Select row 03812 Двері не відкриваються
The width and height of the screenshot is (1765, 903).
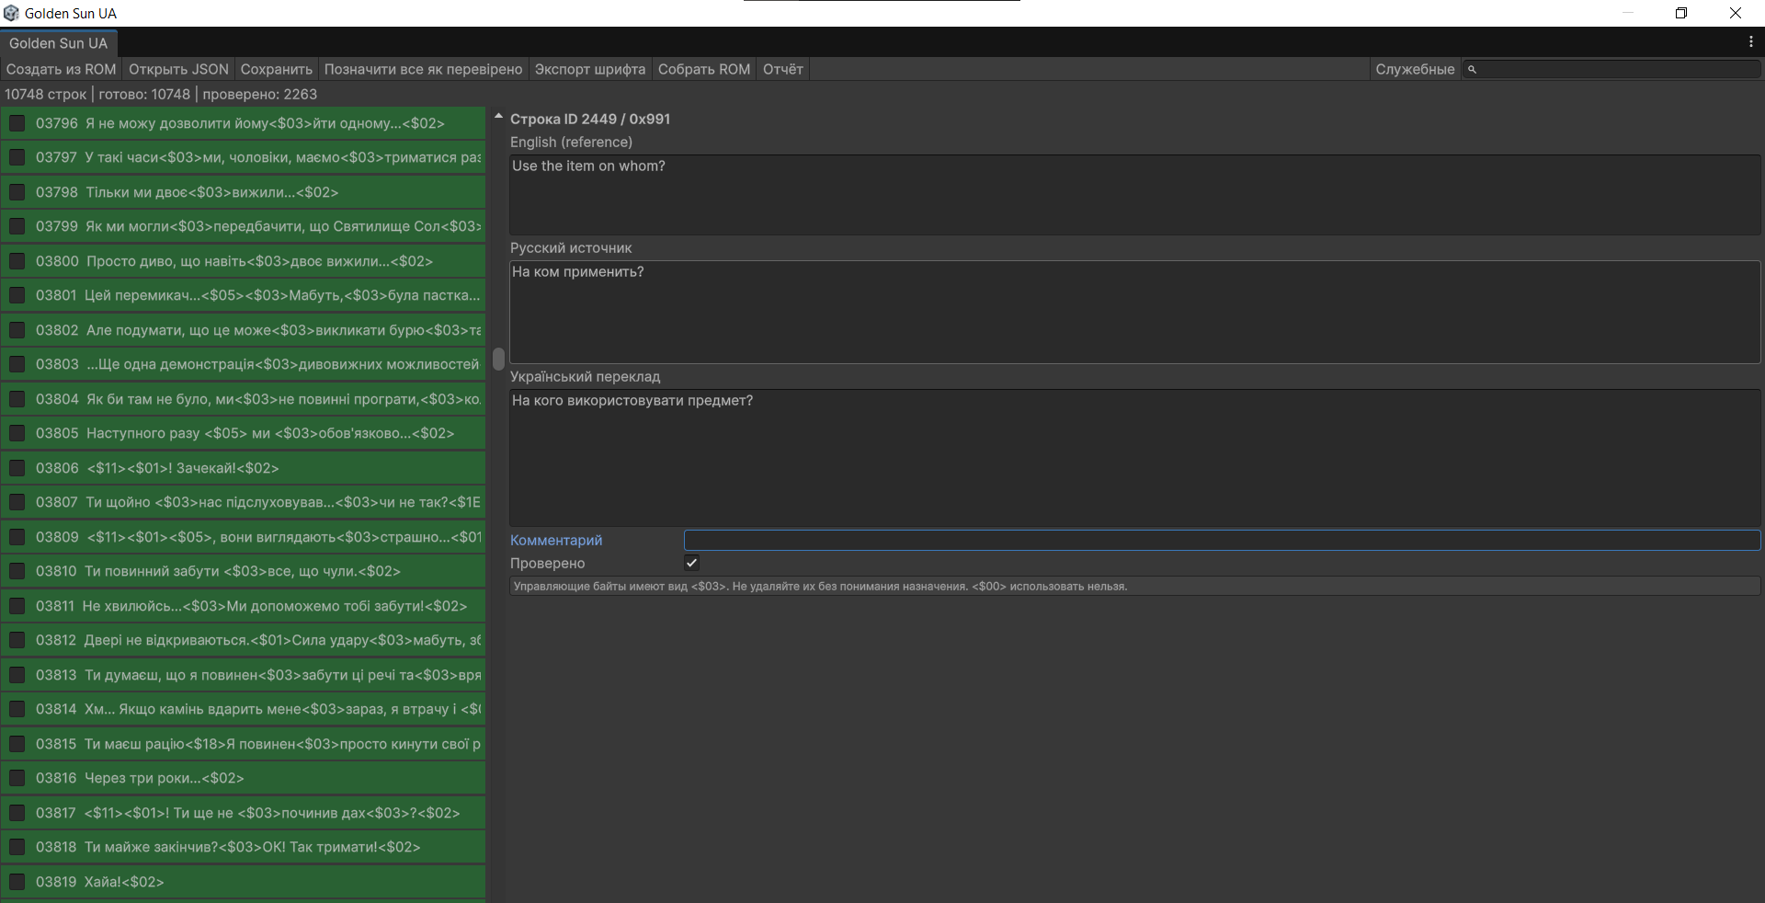pyautogui.click(x=243, y=640)
